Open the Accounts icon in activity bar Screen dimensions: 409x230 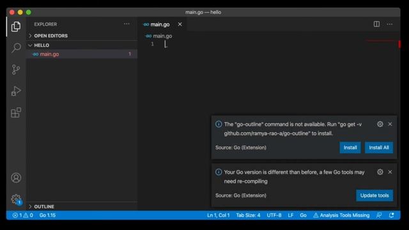pos(16,178)
